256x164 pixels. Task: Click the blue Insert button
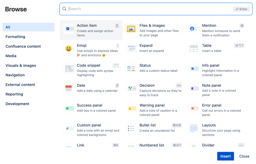pos(225,156)
